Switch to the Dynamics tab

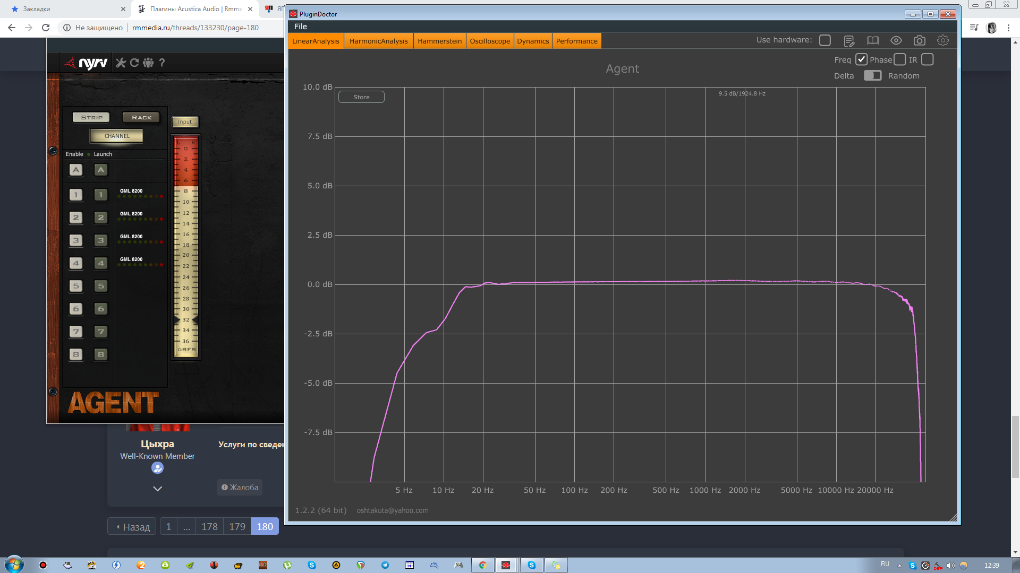pyautogui.click(x=533, y=41)
